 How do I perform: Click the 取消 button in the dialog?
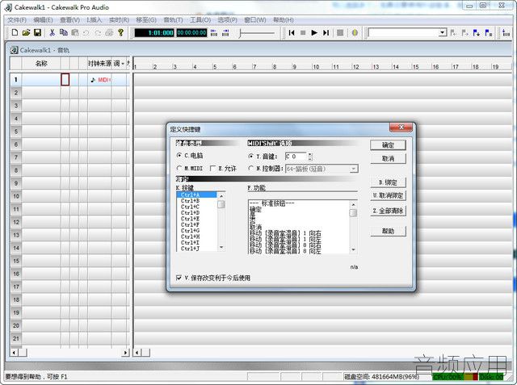[388, 158]
